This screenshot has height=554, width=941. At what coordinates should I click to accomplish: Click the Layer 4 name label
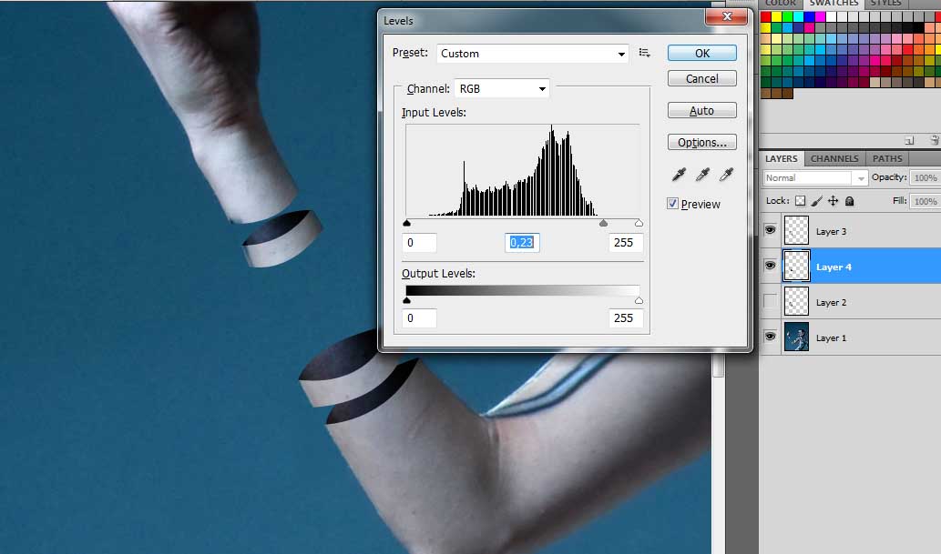tap(834, 267)
